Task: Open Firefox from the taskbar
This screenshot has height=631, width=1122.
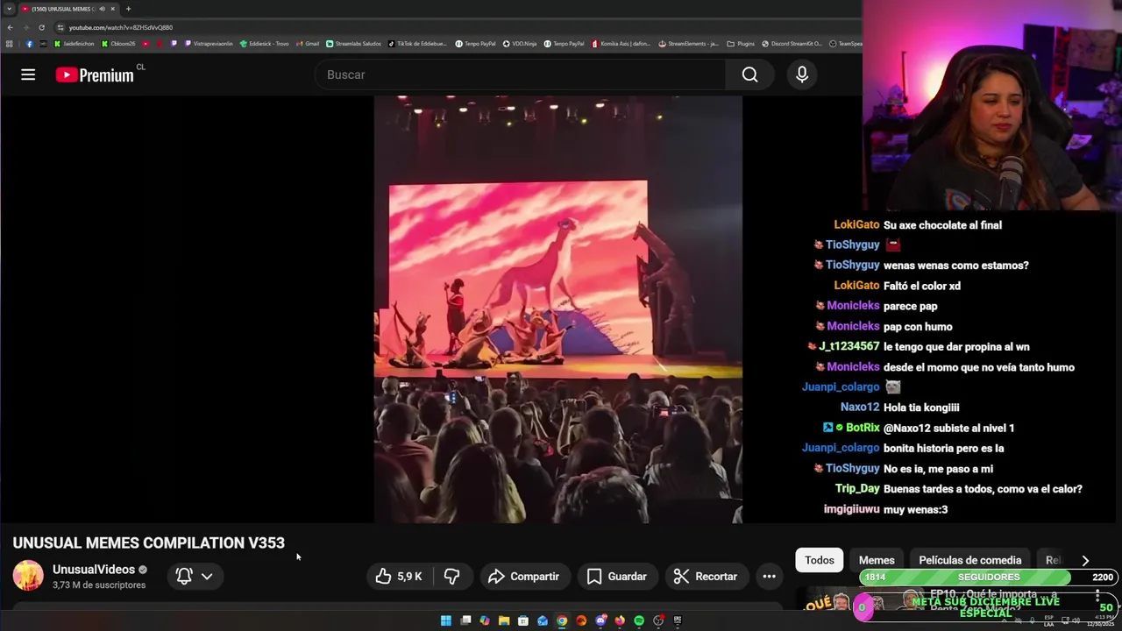Action: [x=620, y=620]
